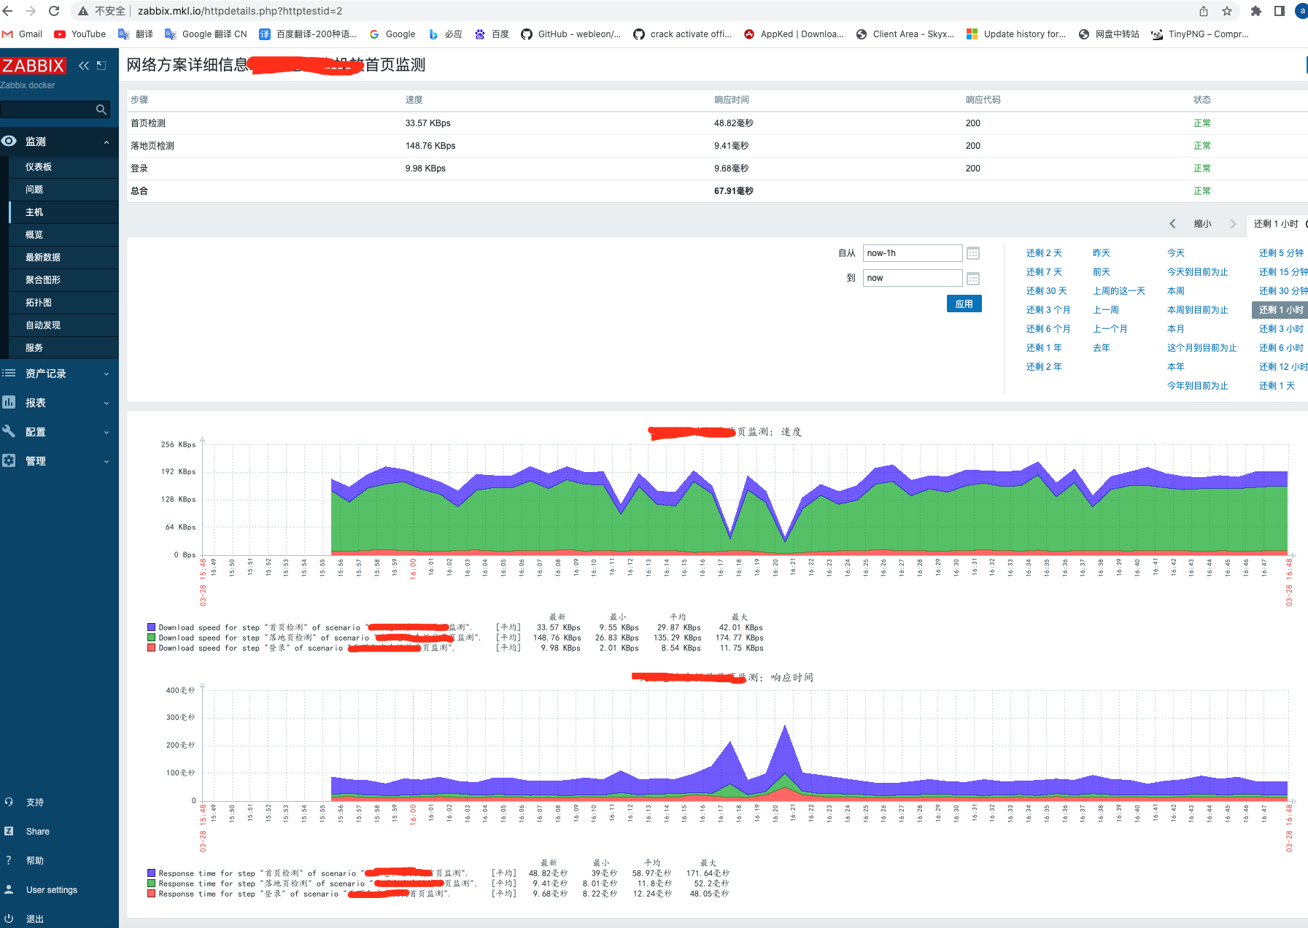
Task: Open 仪表板 submenu item
Action: 39,167
